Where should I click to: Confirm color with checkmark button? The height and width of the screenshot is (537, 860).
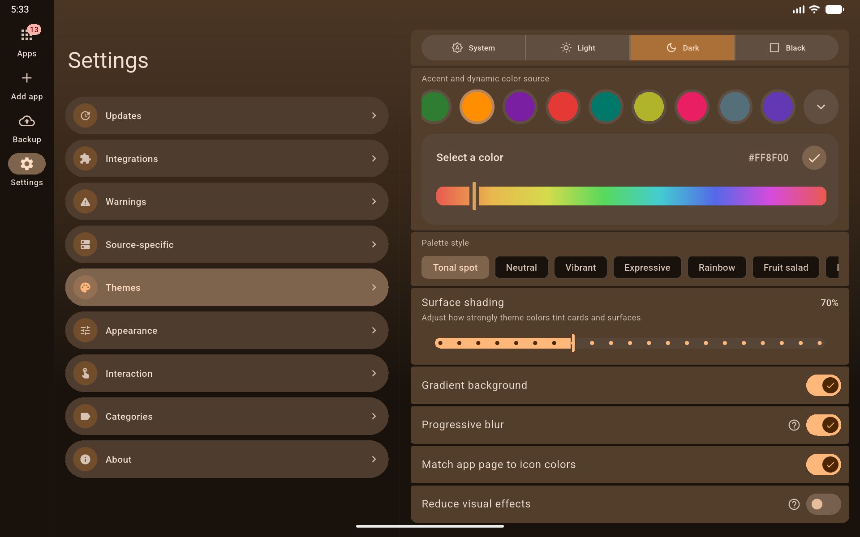[x=814, y=158]
